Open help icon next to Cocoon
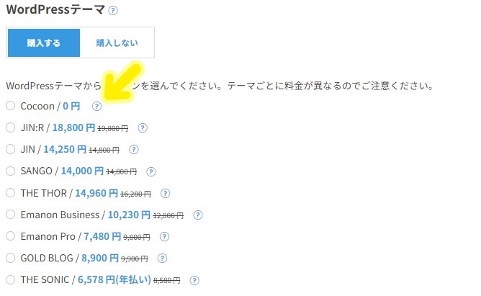The height and width of the screenshot is (296, 481). pyautogui.click(x=96, y=107)
